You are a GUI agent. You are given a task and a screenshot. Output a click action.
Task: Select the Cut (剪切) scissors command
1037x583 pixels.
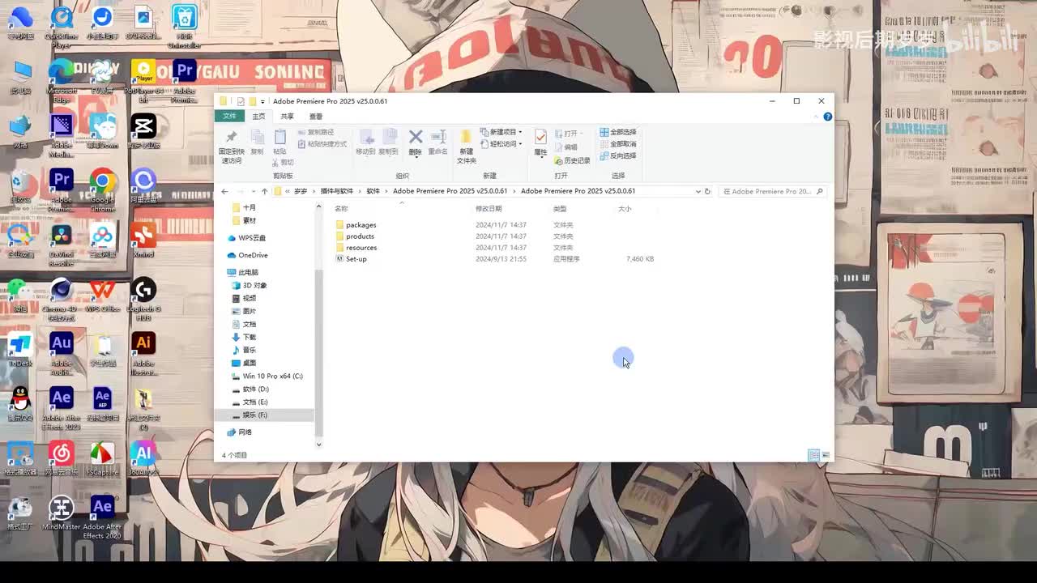pyautogui.click(x=283, y=162)
